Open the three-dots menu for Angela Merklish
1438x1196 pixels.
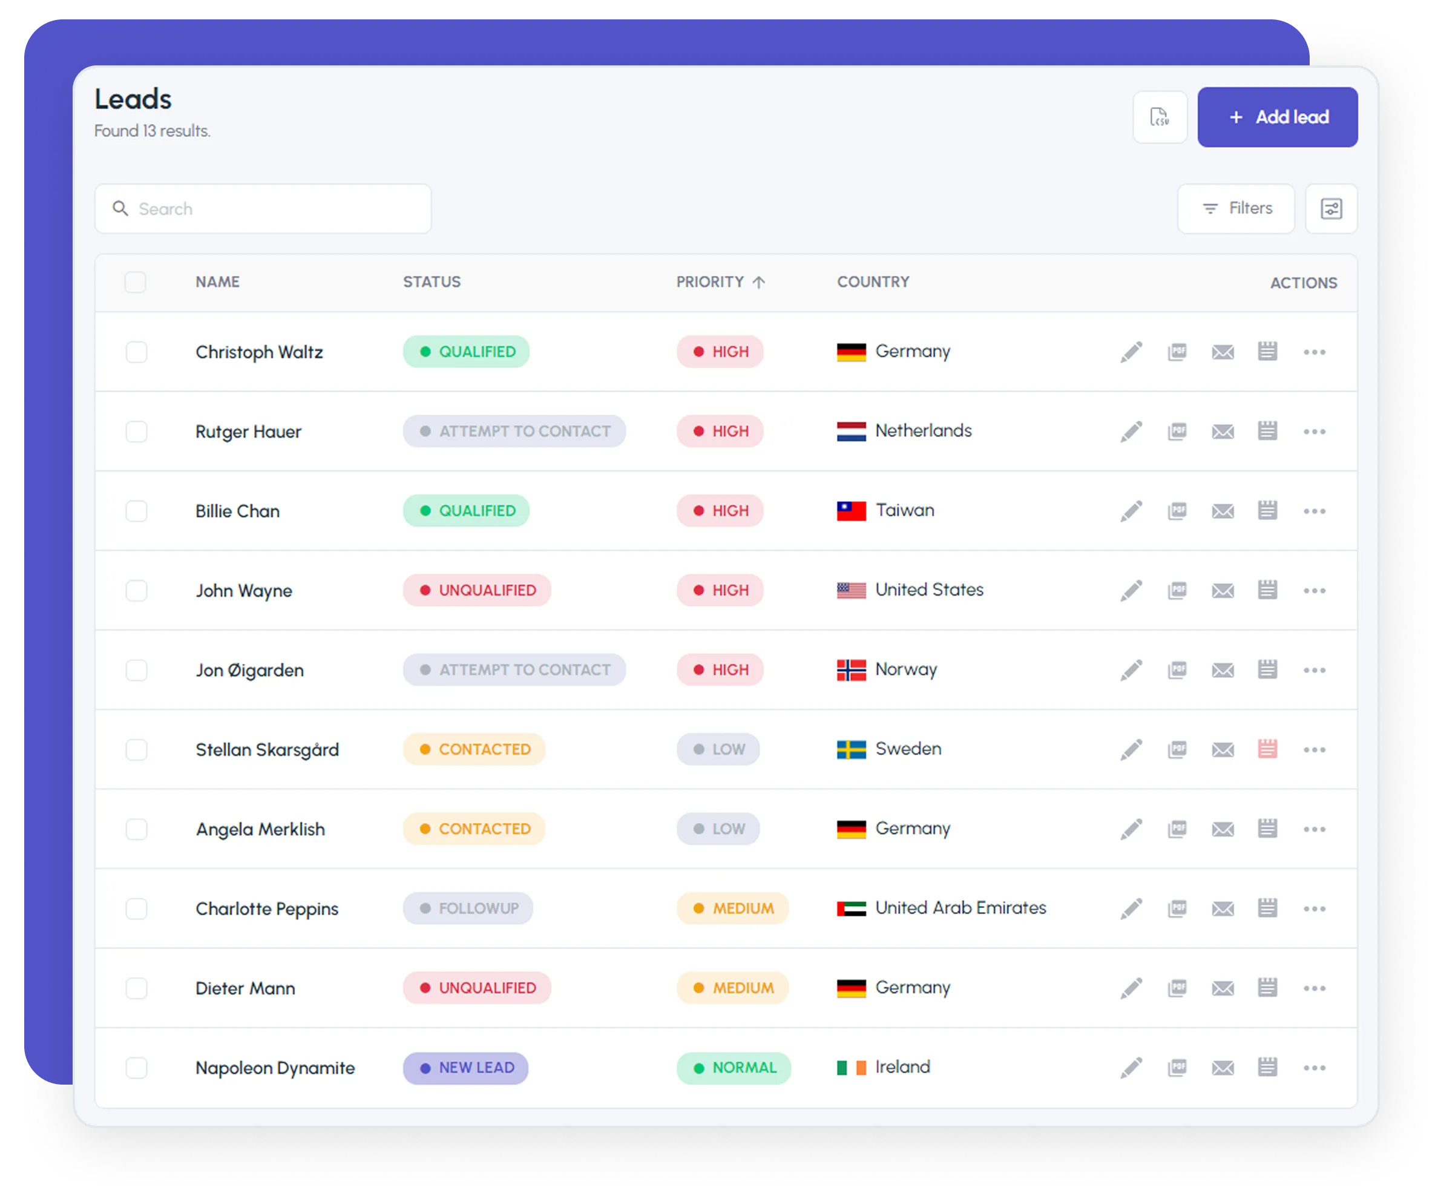pos(1314,829)
